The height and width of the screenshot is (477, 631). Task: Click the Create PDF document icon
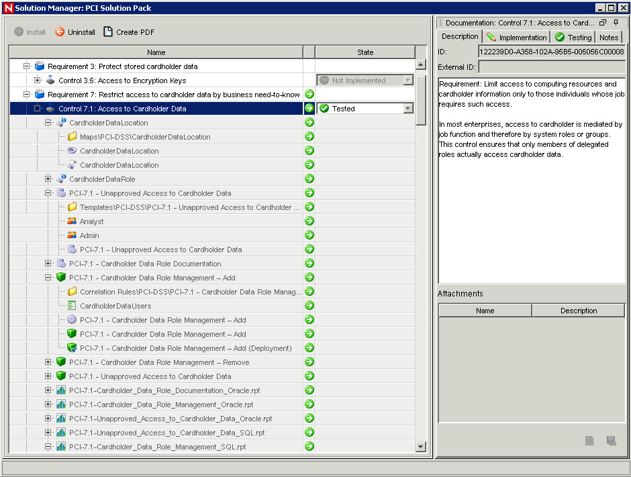pyautogui.click(x=108, y=32)
